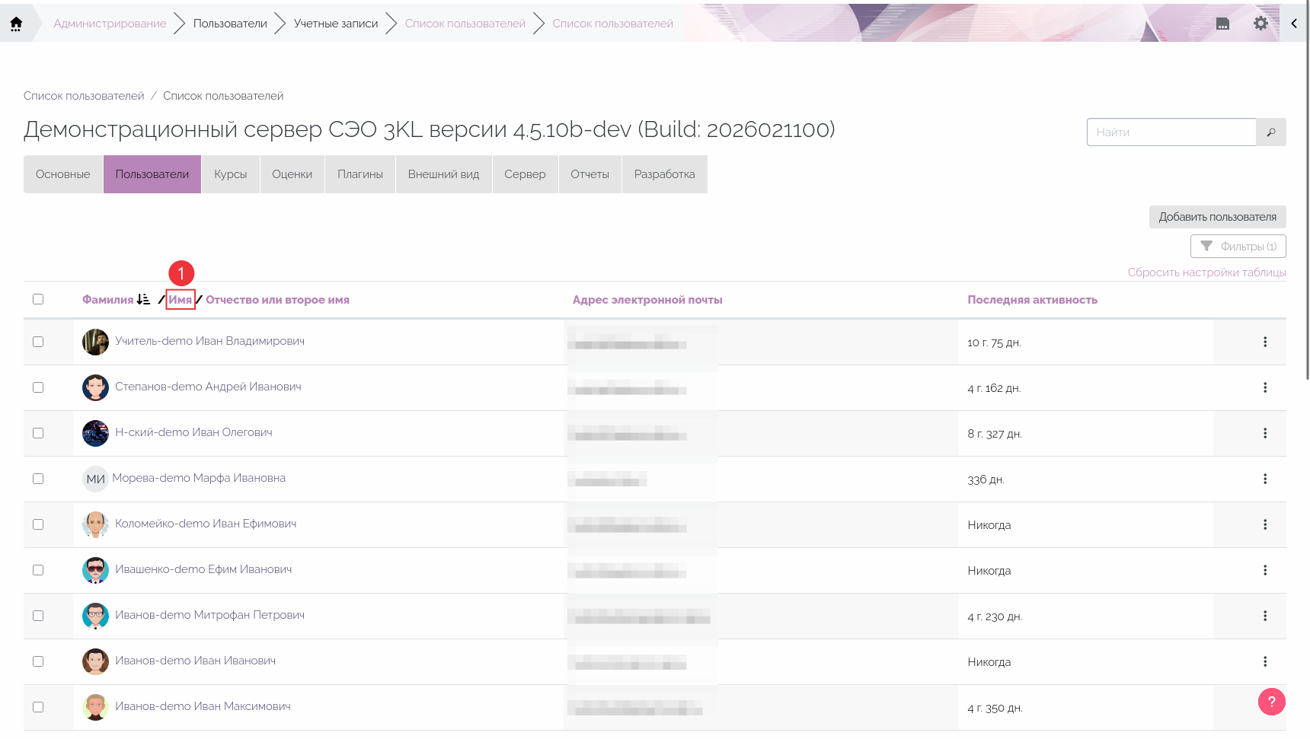Click avatar of Степанов-demo Андрей Иванович
The width and height of the screenshot is (1310, 739).
[x=95, y=387]
